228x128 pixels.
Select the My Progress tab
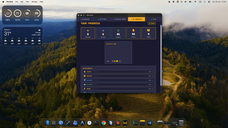(137, 19)
